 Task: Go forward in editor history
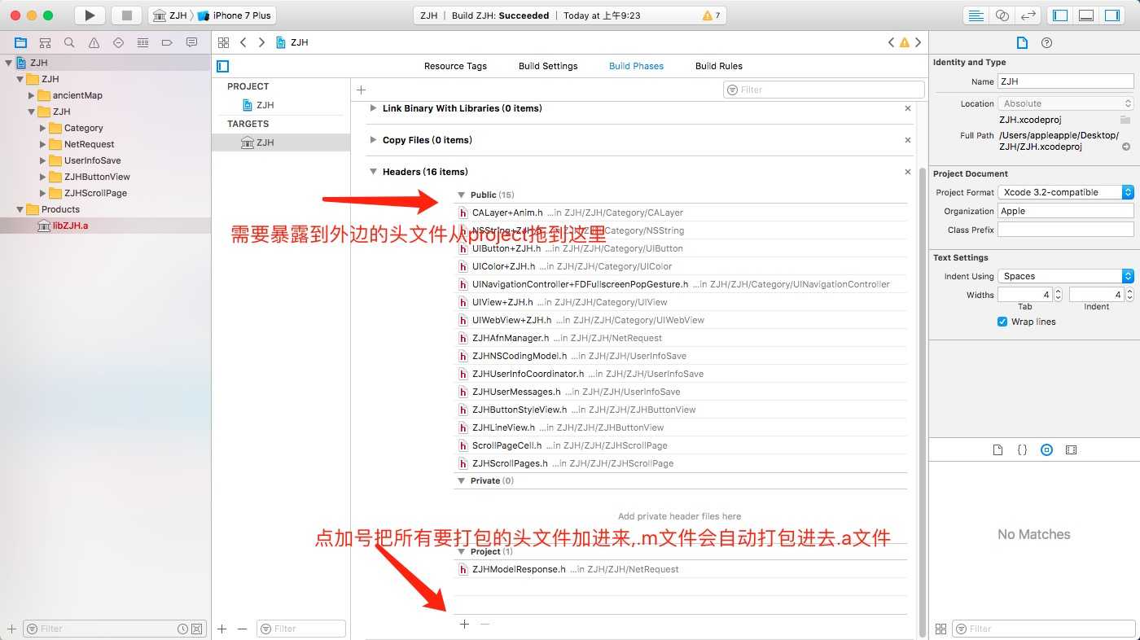tap(261, 42)
